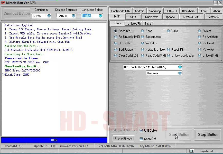223x154 pixels.
Task: Click the status bar icon beside registered
Action: tap(192, 151)
